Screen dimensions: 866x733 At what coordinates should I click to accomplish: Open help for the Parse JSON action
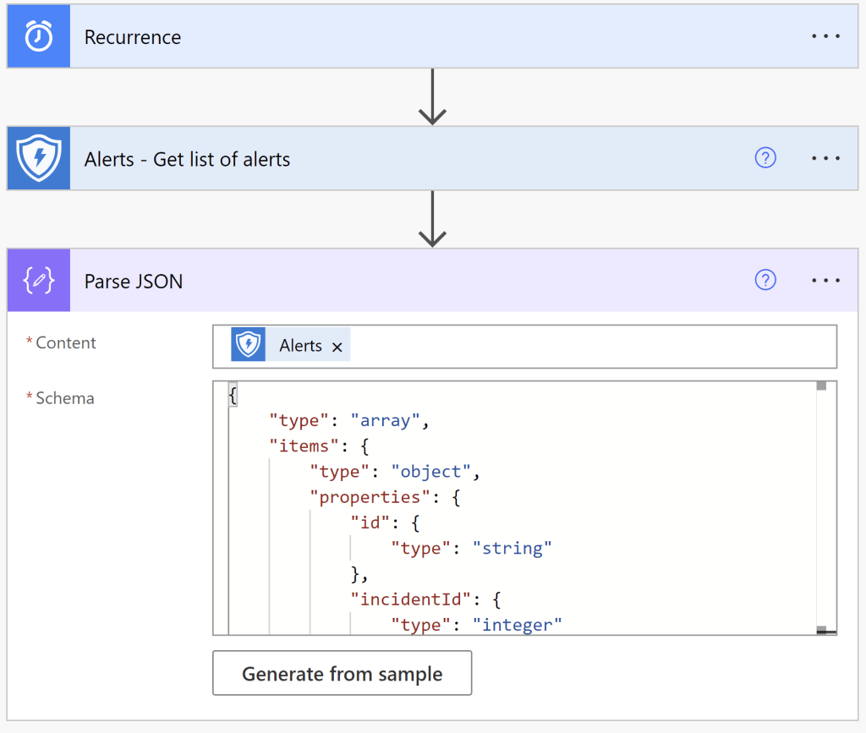pos(765,280)
